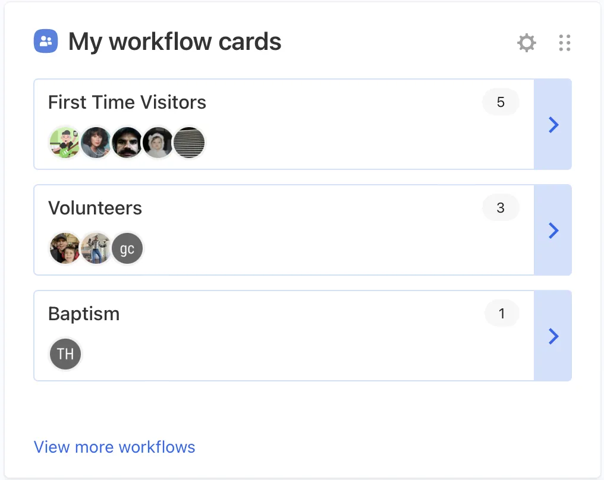Open widget settings gear icon
Screen dimensions: 604x480
pos(527,43)
